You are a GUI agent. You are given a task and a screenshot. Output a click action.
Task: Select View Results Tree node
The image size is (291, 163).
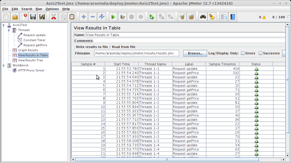[x=30, y=60]
